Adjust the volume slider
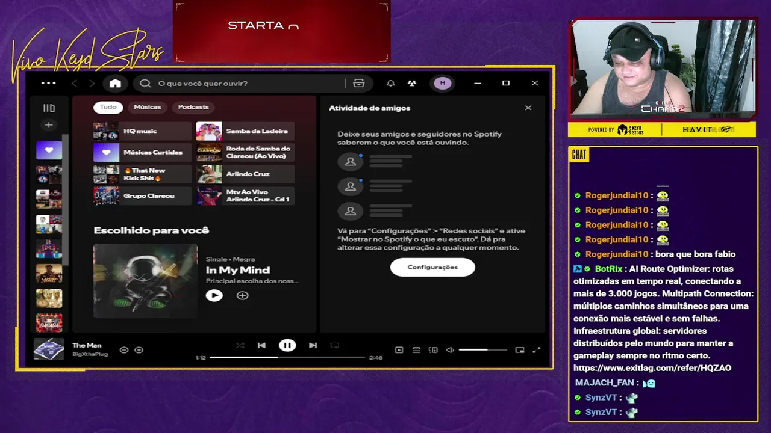This screenshot has width=771, height=433. click(x=482, y=350)
